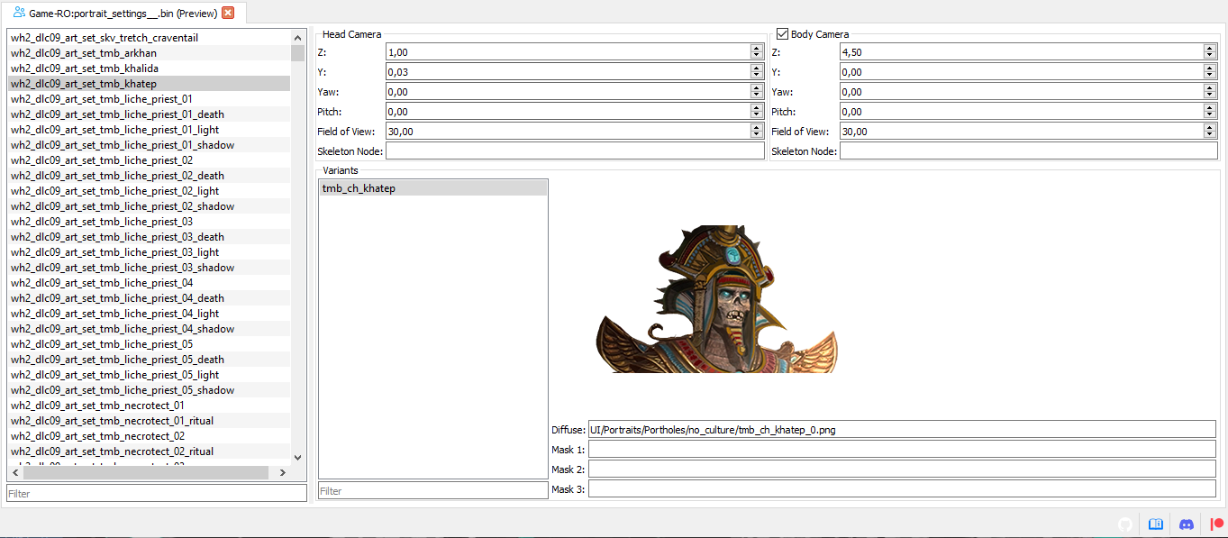Screen dimensions: 1228x538
Task: Open the manual book icon
Action: point(1156,524)
